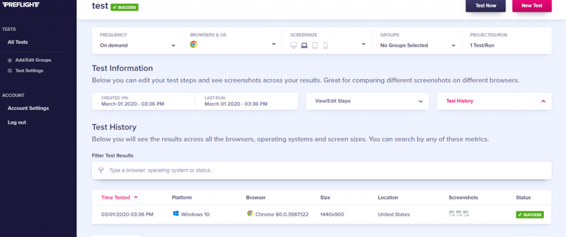
Task: Log out of the account
Action: click(17, 122)
